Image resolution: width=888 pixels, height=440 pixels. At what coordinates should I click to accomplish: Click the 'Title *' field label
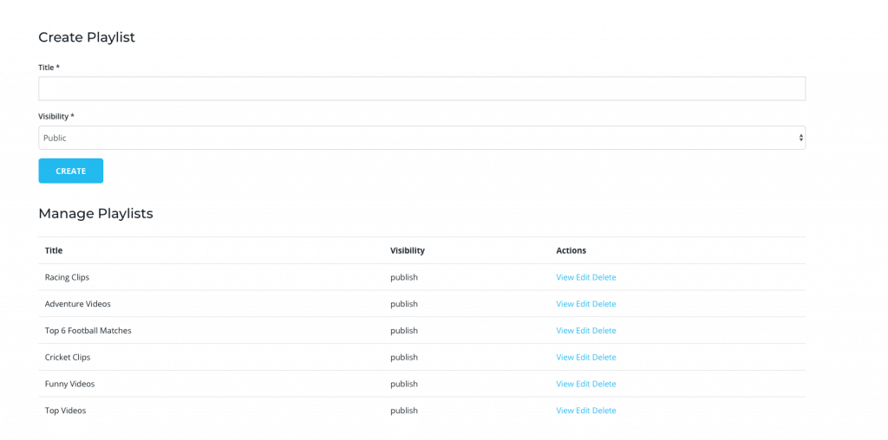[49, 68]
